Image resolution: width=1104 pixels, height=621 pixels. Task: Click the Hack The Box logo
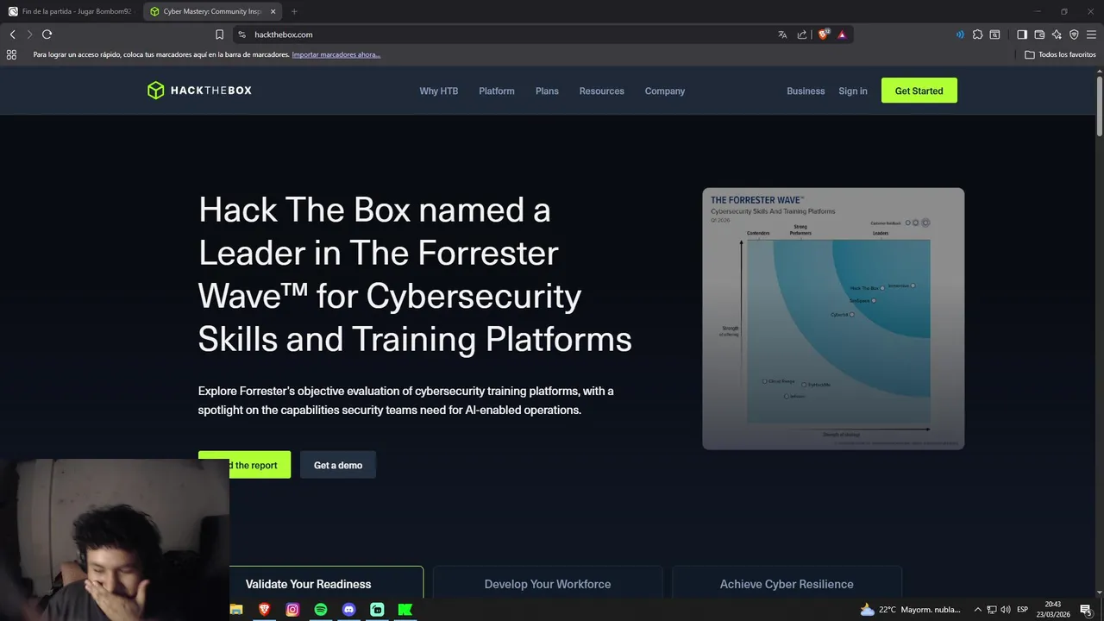(x=199, y=91)
